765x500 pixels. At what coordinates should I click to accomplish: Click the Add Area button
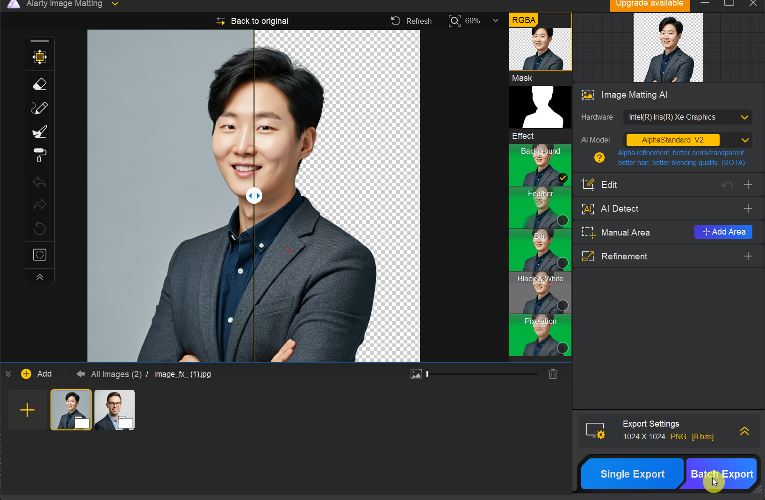pos(723,232)
